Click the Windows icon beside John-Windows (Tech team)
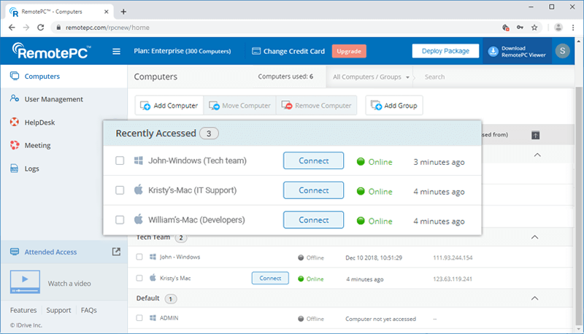584x334 pixels. (x=139, y=160)
